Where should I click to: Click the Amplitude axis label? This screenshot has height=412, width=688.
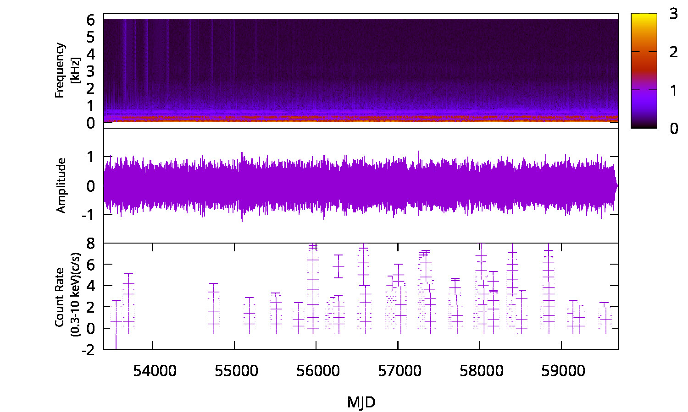pyautogui.click(x=61, y=185)
